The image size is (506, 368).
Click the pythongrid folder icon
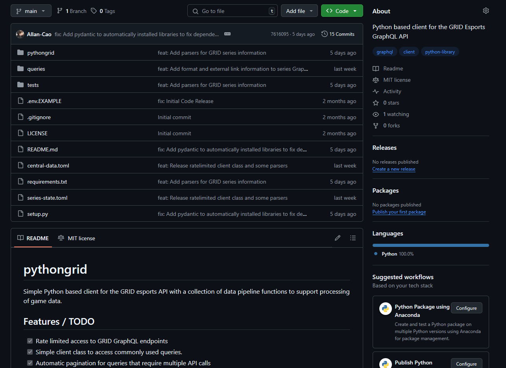[x=20, y=53]
